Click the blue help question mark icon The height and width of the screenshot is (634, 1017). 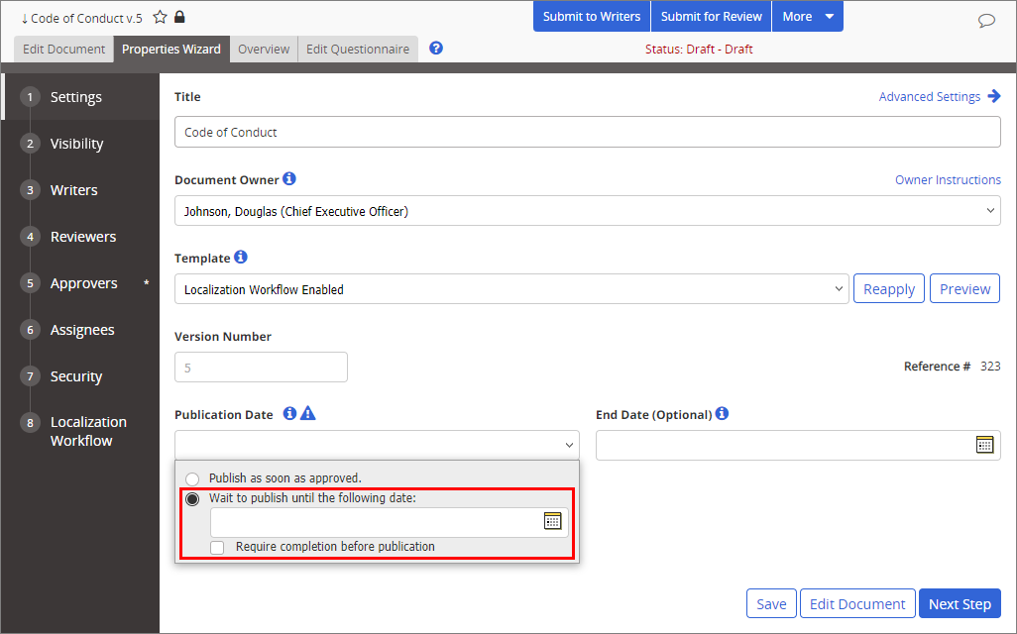[436, 48]
